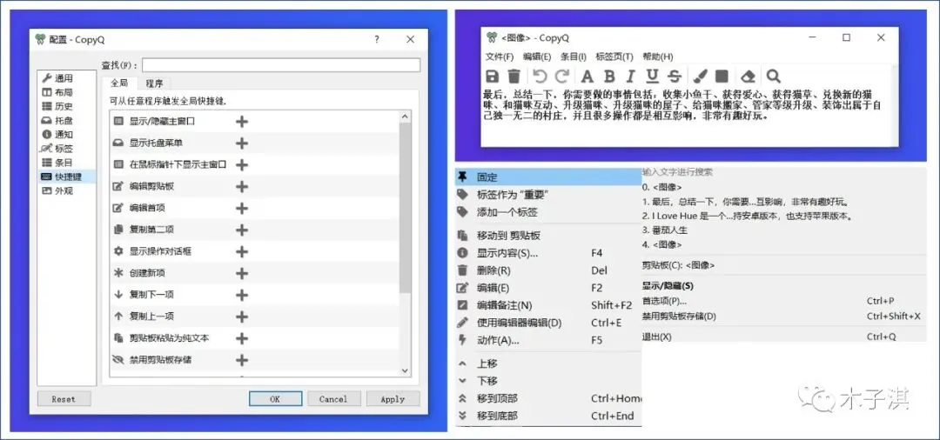Switch to the 全局 shortcuts tab

[119, 83]
